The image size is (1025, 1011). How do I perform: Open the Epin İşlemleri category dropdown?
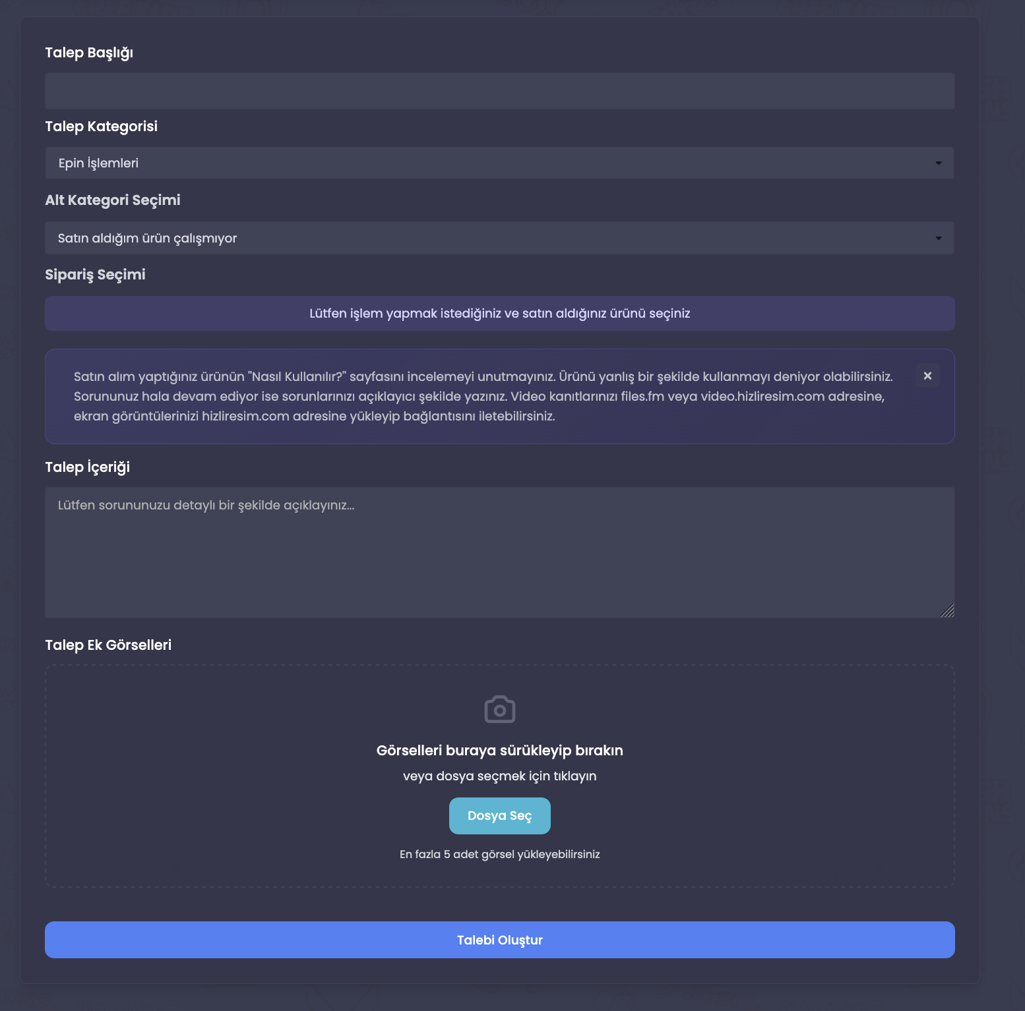pos(499,163)
